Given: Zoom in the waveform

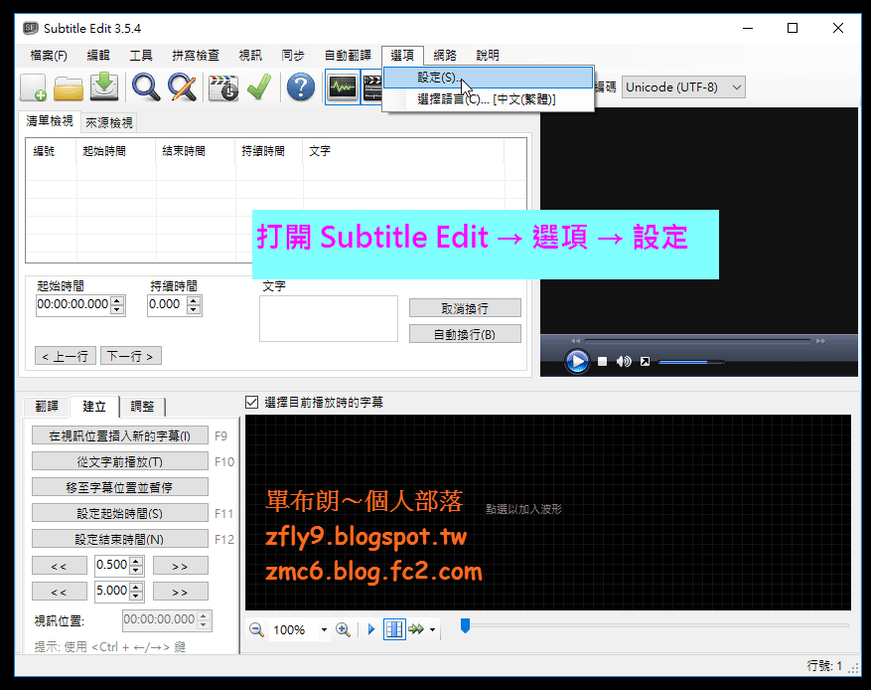Looking at the screenshot, I should [343, 629].
